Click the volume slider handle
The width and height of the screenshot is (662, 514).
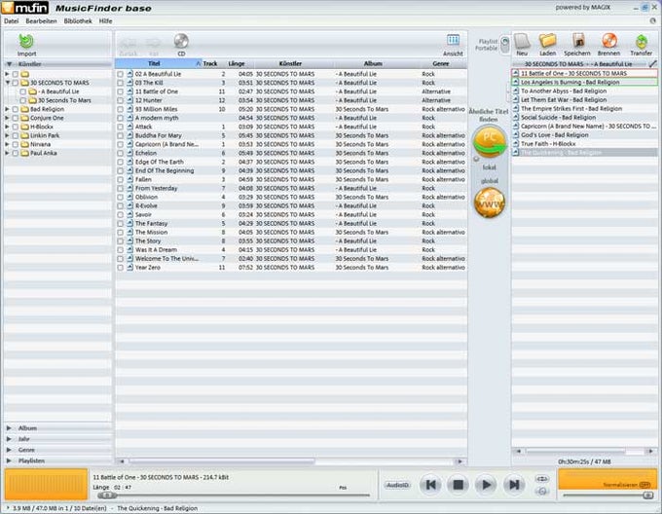pyautogui.click(x=647, y=496)
